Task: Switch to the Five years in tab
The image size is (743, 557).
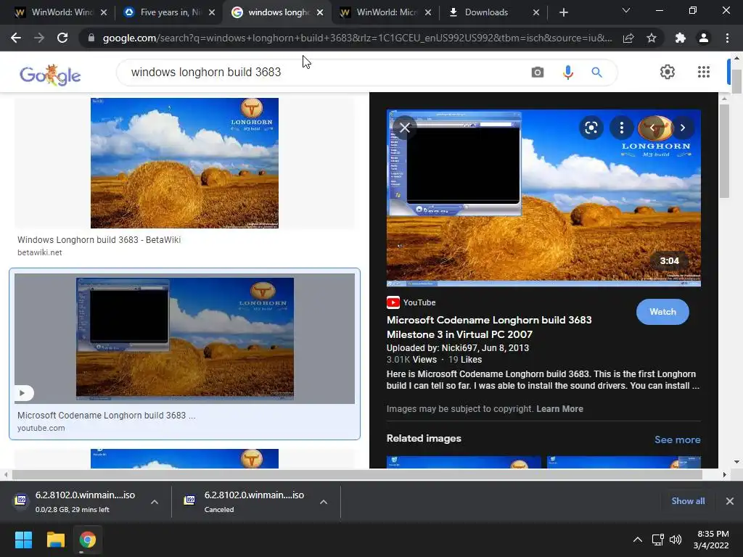Action: click(170, 12)
